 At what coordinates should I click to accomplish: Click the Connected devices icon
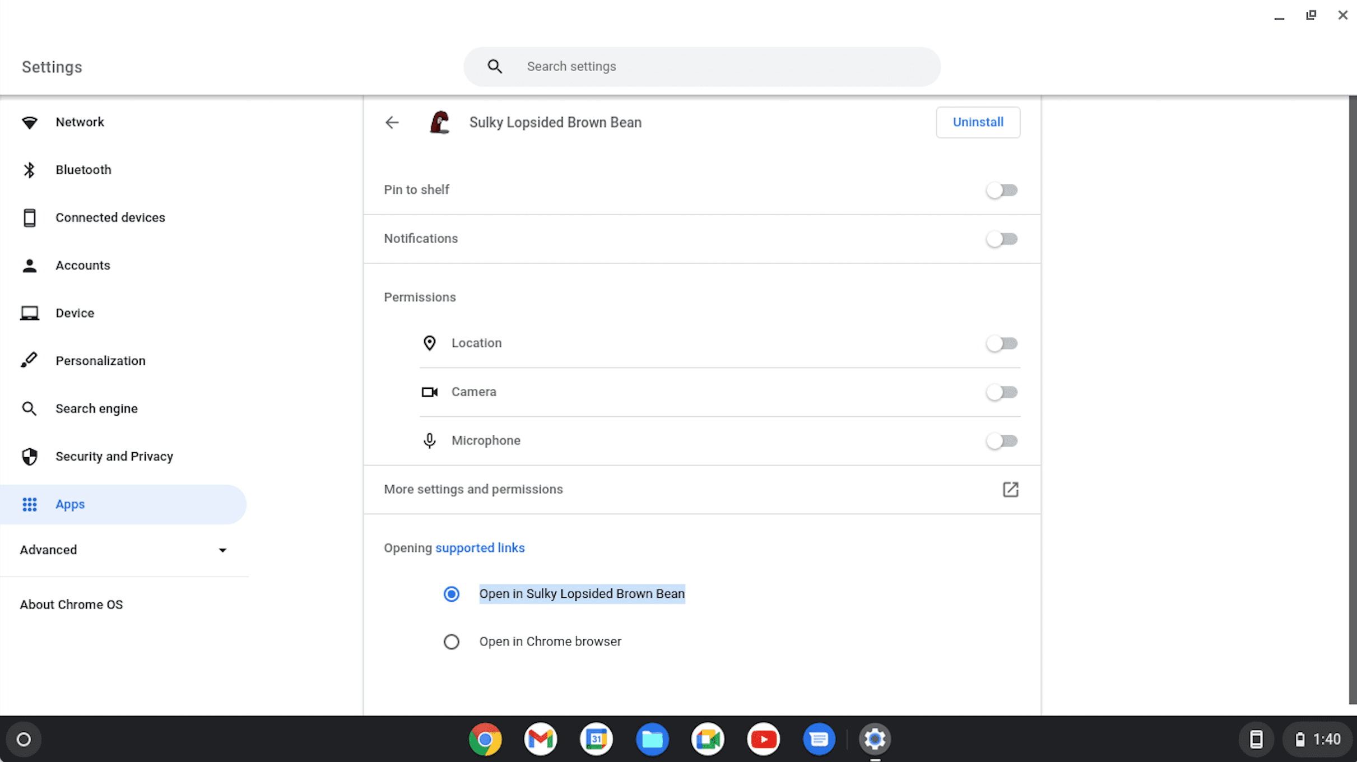(x=30, y=217)
